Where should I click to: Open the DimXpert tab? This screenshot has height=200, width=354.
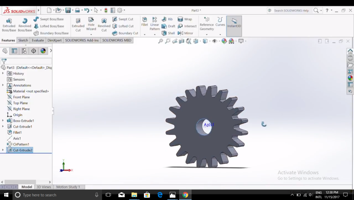click(x=54, y=40)
